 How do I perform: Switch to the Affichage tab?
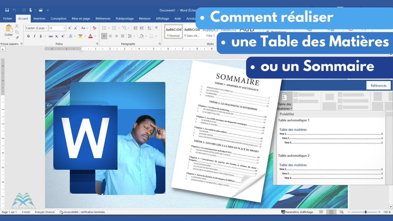pyautogui.click(x=162, y=18)
